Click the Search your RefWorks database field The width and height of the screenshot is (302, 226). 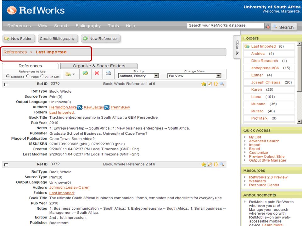tap(225, 25)
